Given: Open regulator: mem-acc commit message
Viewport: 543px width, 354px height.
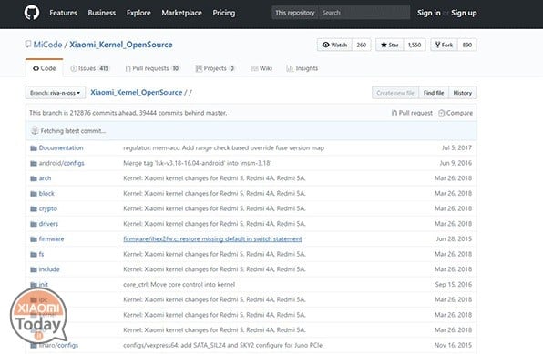Looking at the screenshot, I should 224,147.
